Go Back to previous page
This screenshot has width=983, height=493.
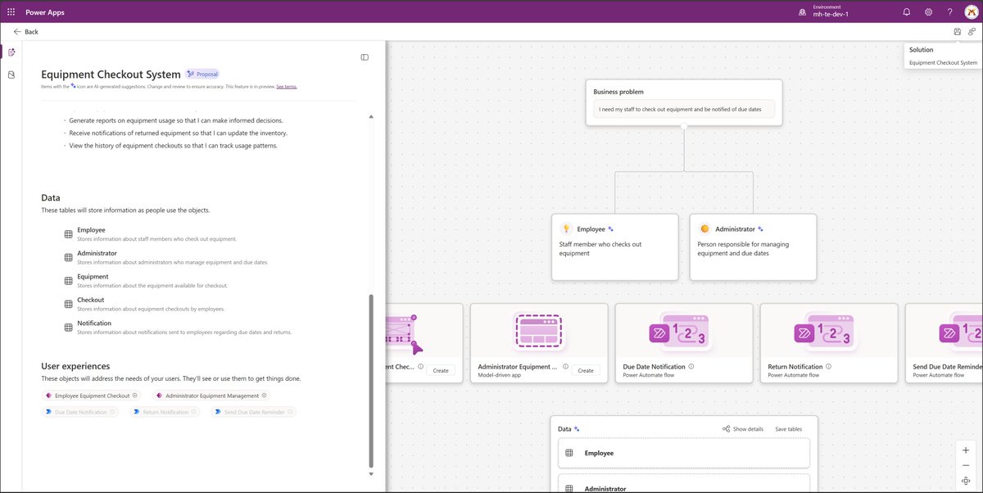pyautogui.click(x=25, y=32)
